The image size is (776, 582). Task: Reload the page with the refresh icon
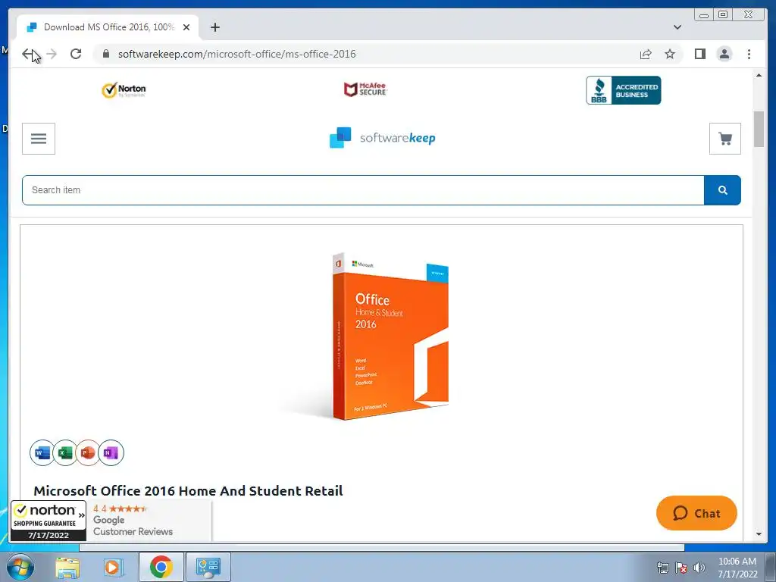76,54
